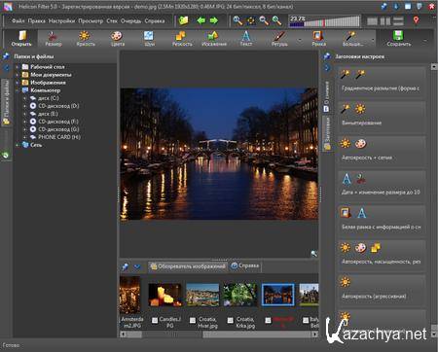The image size is (438, 352).
Task: Click the first magnifier zoom icon
Action: (x=237, y=20)
